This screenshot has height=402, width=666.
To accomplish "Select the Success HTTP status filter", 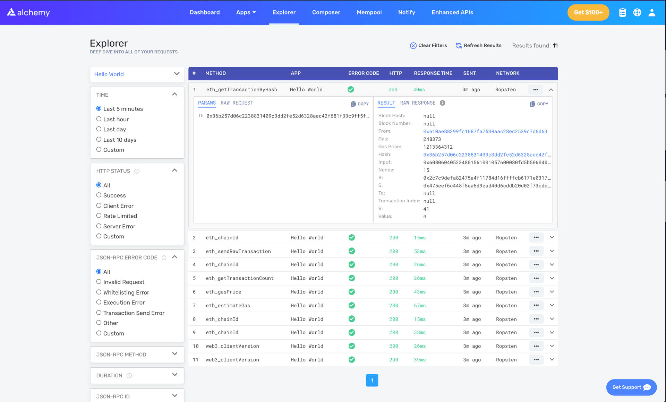I will (99, 195).
